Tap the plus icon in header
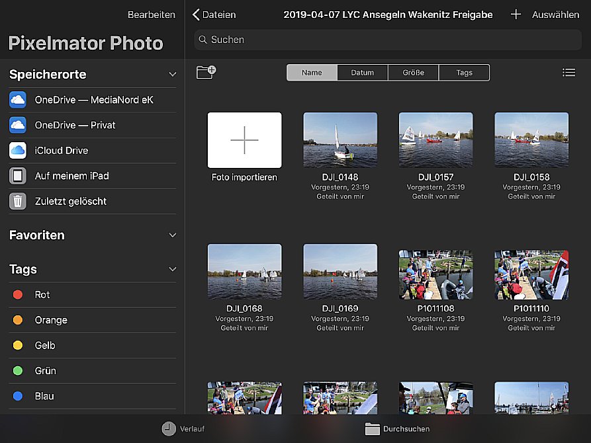This screenshot has height=443, width=591. [516, 15]
